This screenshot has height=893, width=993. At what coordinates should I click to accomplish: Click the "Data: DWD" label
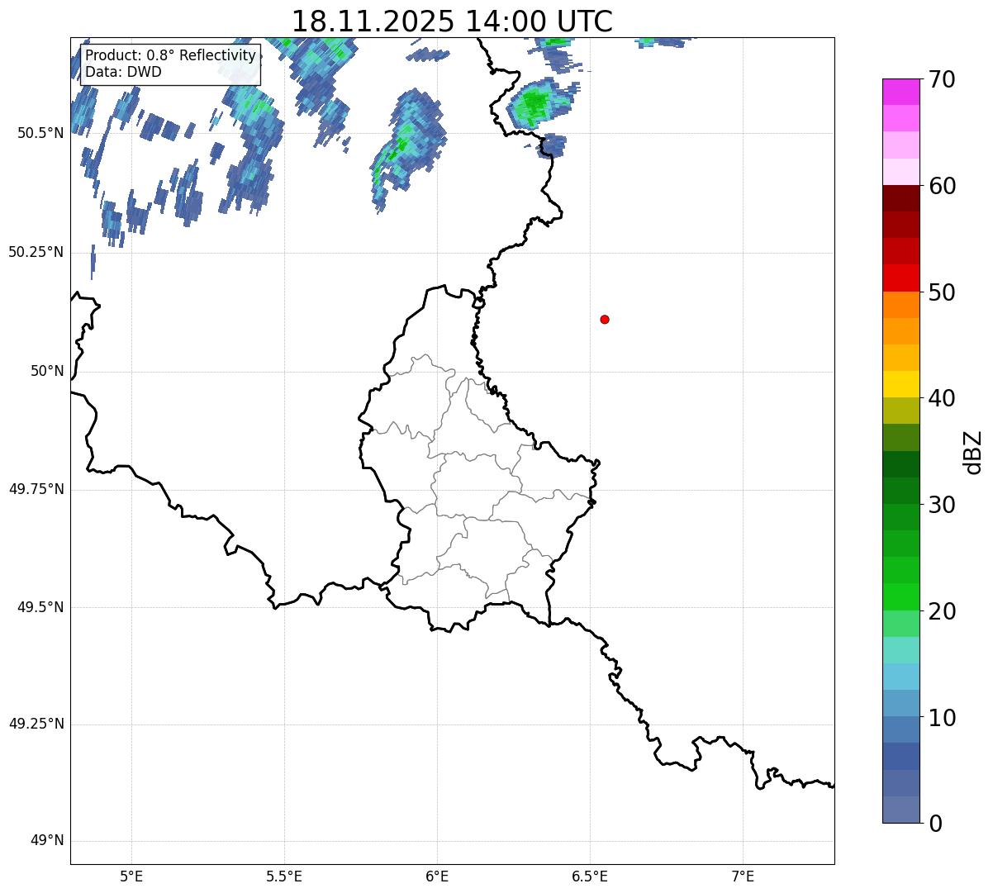point(123,72)
